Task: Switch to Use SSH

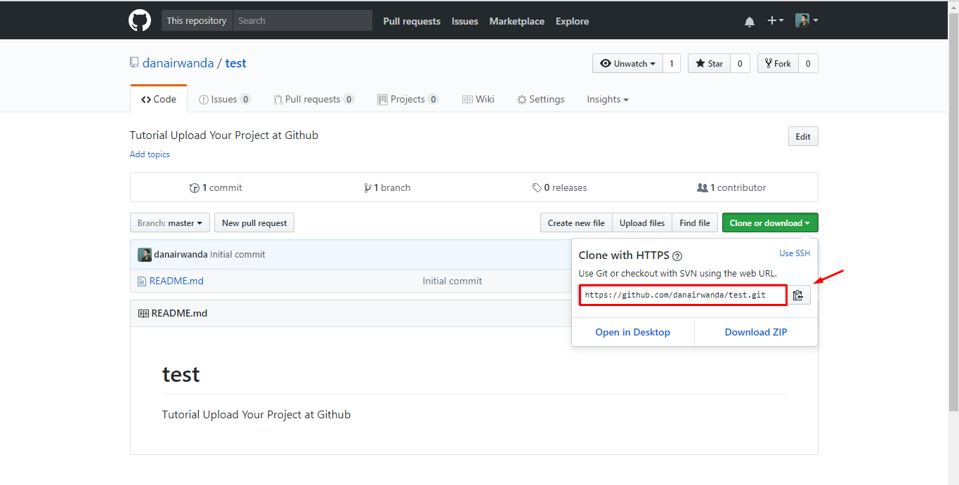Action: click(795, 253)
